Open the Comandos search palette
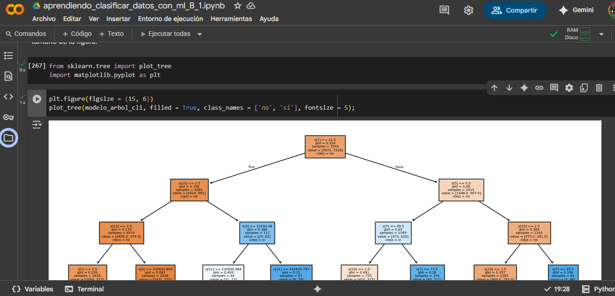 pyautogui.click(x=26, y=34)
